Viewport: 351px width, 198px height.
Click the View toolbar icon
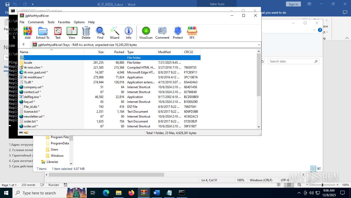(x=72, y=33)
